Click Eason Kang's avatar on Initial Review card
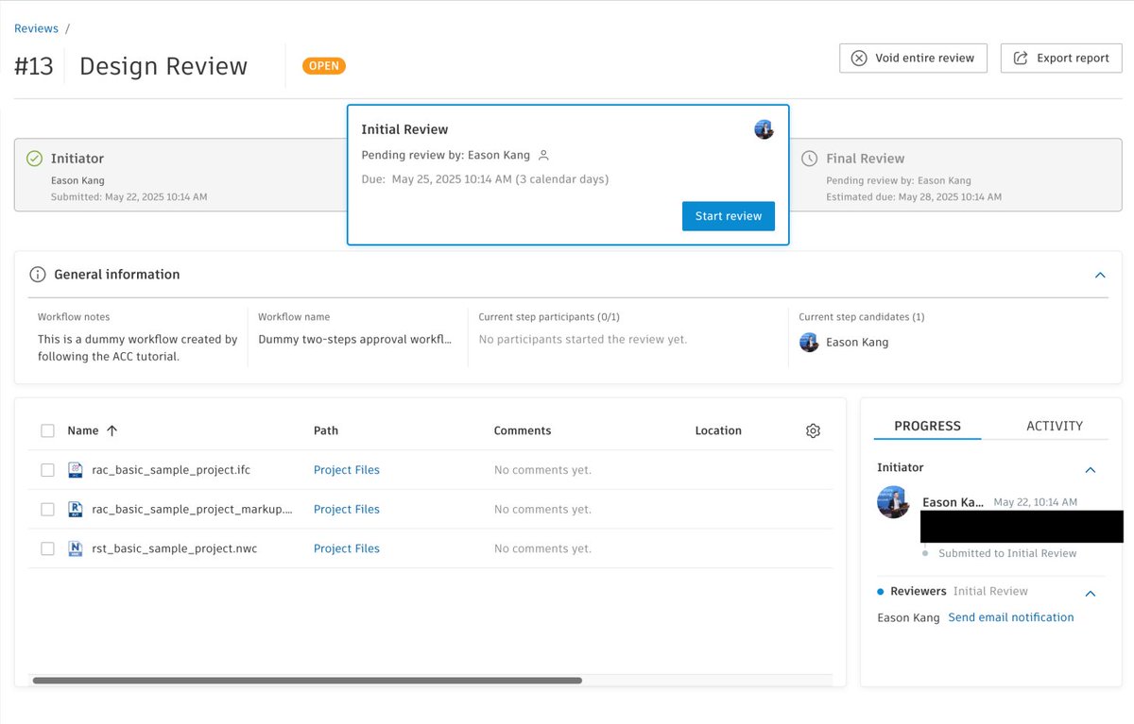 764,129
